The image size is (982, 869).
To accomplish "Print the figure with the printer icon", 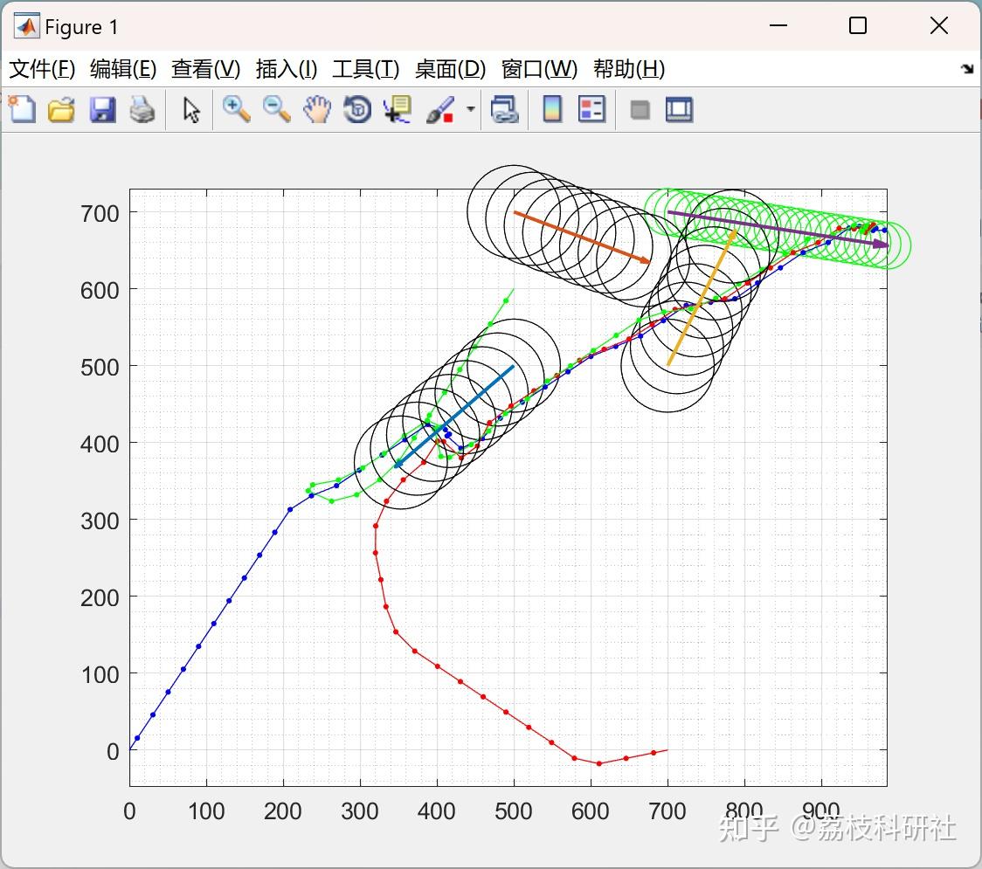I will (x=142, y=110).
